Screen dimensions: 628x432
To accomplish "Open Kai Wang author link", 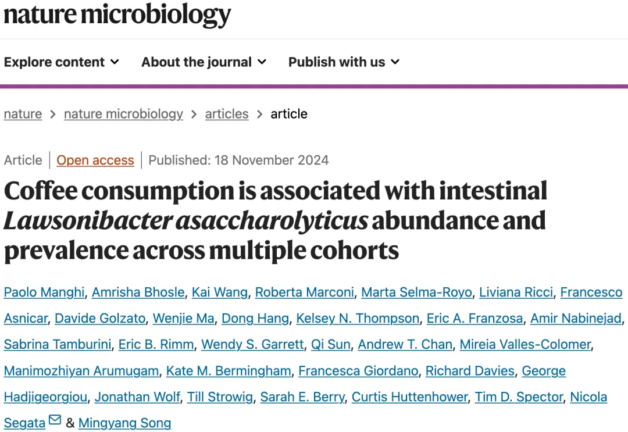I will pyautogui.click(x=219, y=292).
